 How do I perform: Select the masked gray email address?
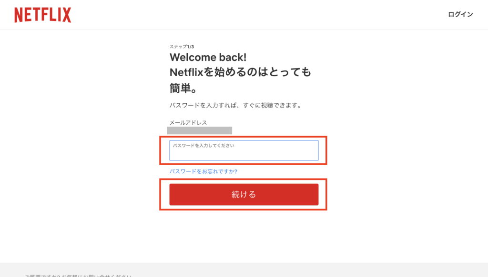[x=200, y=130]
